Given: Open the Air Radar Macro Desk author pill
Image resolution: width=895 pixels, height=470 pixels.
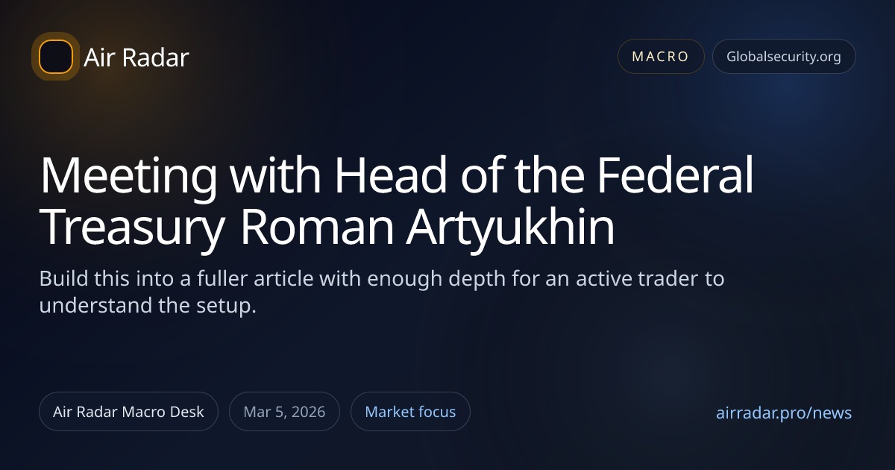Looking at the screenshot, I should pyautogui.click(x=128, y=412).
